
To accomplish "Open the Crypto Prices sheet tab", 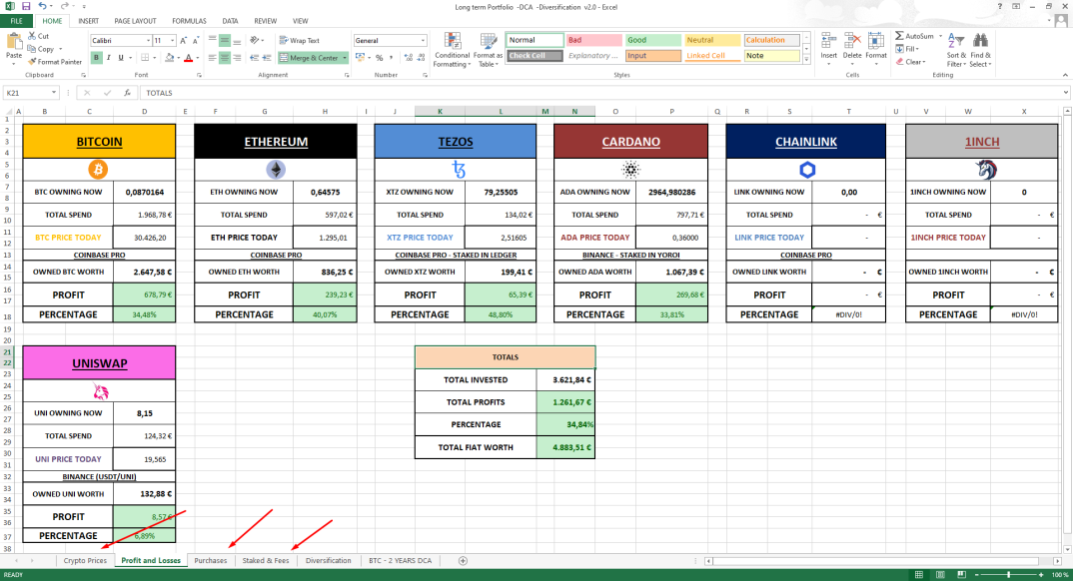I will tap(85, 560).
